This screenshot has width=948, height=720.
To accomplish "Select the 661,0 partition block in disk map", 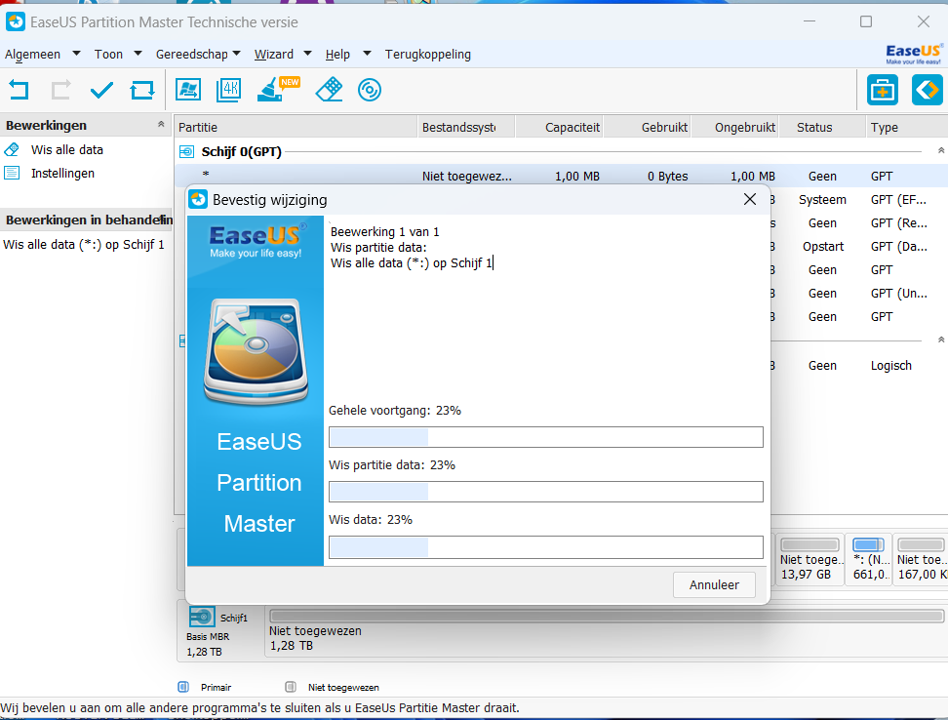I will [869, 560].
